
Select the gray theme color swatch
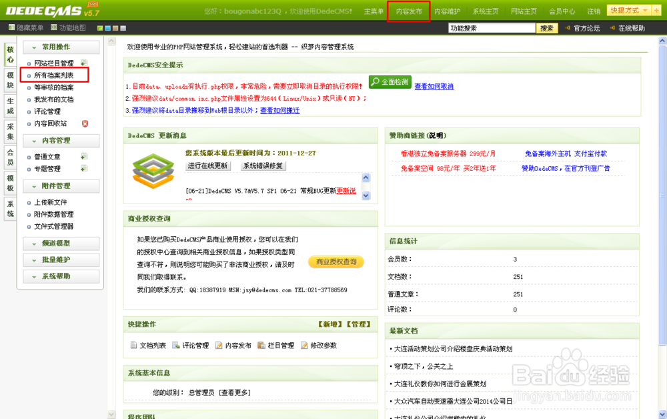tap(123, 28)
